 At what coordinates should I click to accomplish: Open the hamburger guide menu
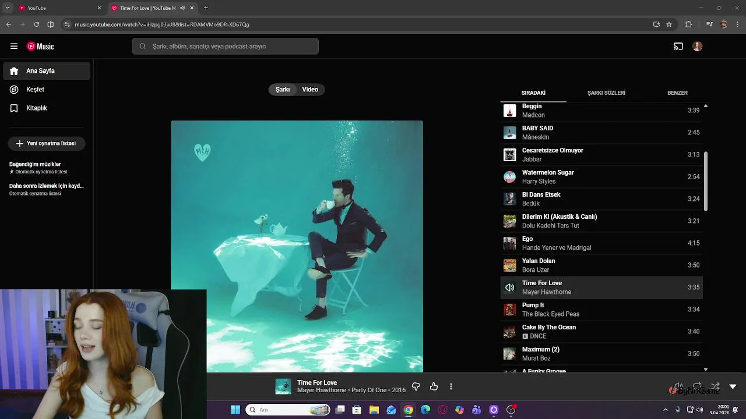click(x=14, y=47)
